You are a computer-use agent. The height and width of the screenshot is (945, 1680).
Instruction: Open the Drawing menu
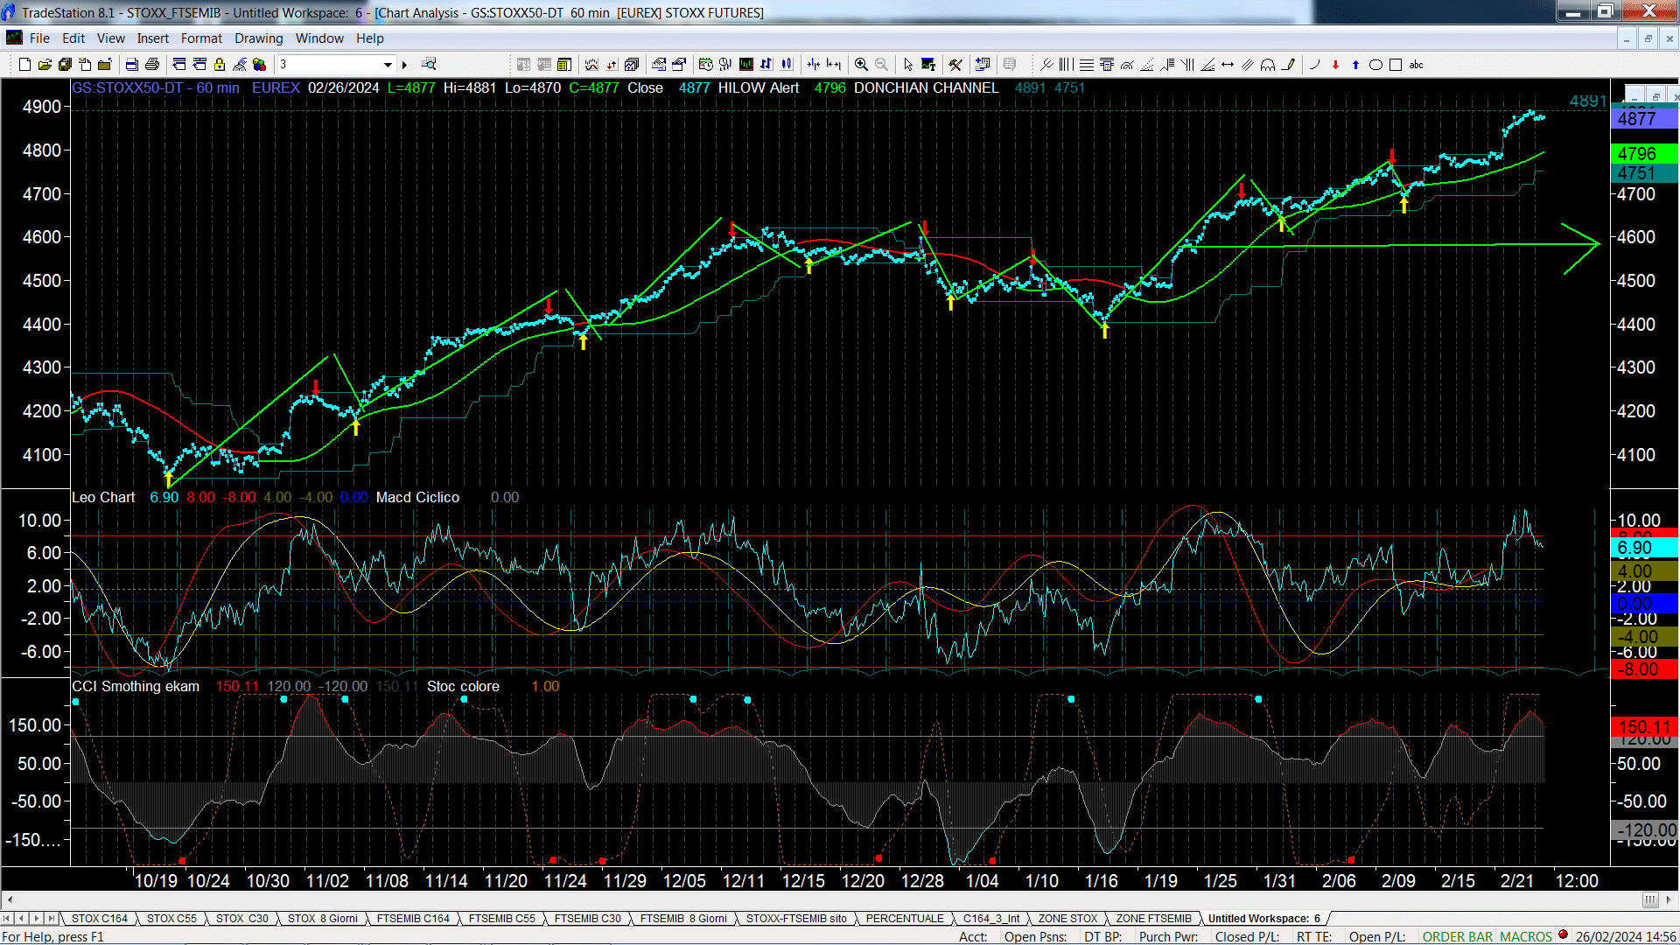click(x=258, y=38)
